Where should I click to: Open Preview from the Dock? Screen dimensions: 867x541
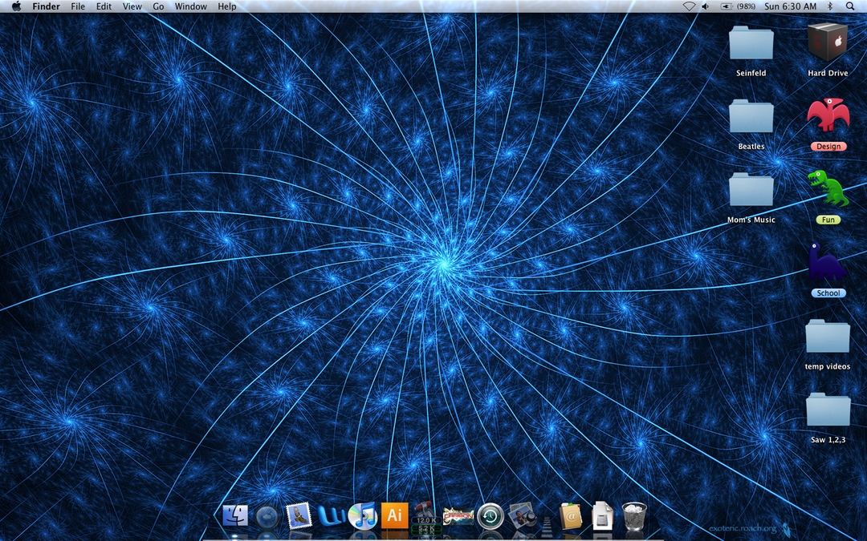pos(522,516)
